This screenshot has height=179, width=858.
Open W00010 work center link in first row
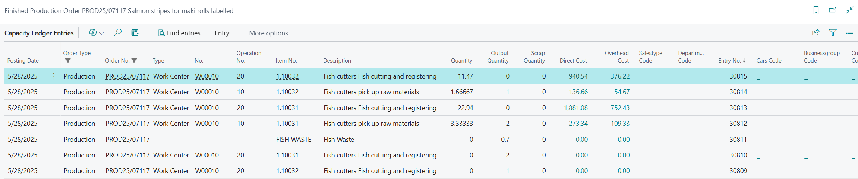tap(207, 76)
